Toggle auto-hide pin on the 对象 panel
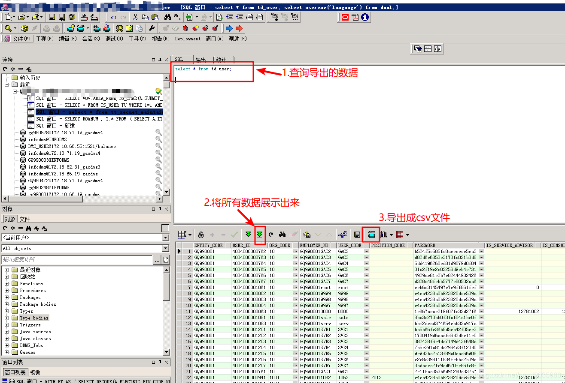This screenshot has width=565, height=383. pyautogui.click(x=159, y=209)
